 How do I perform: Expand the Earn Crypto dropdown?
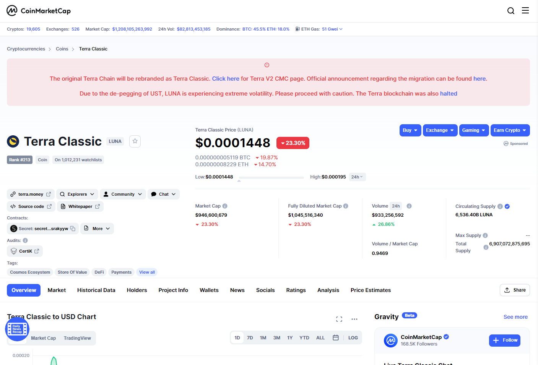pyautogui.click(x=510, y=130)
